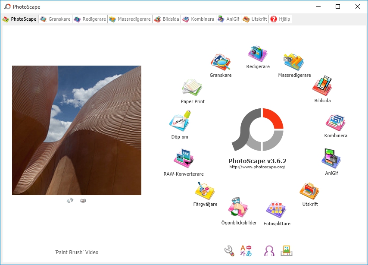The width and height of the screenshot is (368, 265).
Task: Minimize the PhotoScape window
Action: [x=318, y=6]
